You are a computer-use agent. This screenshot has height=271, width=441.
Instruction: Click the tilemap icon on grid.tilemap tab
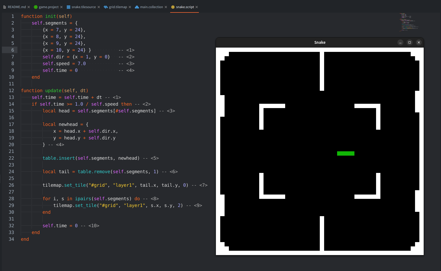click(106, 7)
